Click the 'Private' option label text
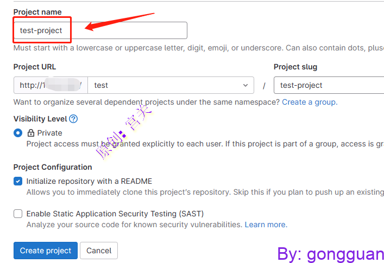384x263 pixels. tap(49, 133)
